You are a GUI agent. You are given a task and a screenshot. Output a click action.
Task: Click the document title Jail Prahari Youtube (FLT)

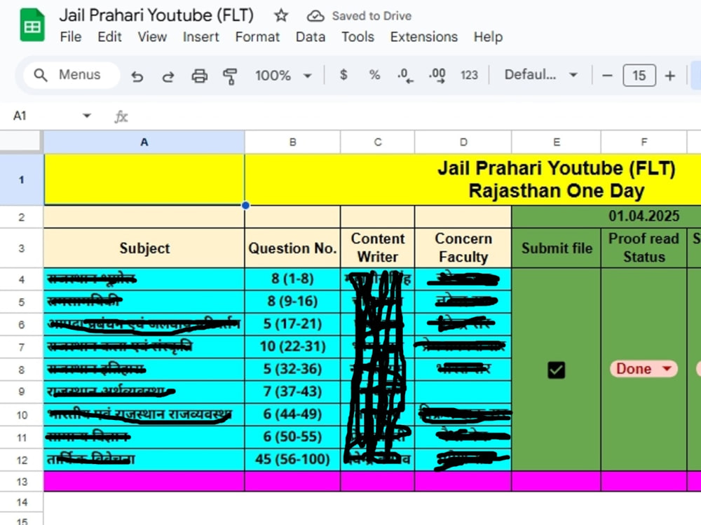(156, 15)
